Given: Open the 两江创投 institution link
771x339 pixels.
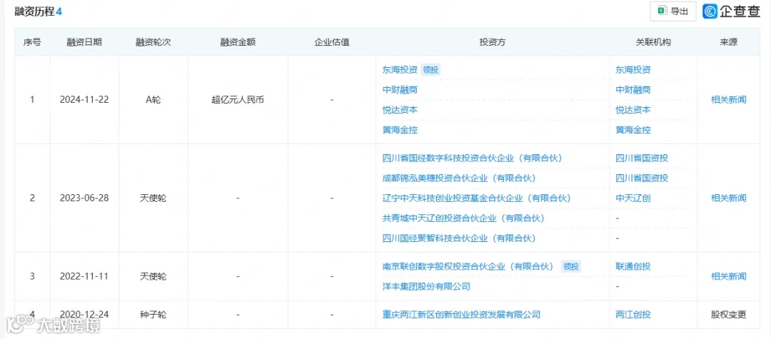Looking at the screenshot, I should pyautogui.click(x=633, y=315).
